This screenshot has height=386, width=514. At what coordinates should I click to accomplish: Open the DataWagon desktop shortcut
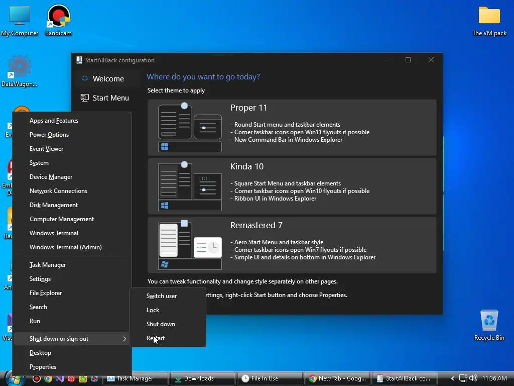pos(20,71)
